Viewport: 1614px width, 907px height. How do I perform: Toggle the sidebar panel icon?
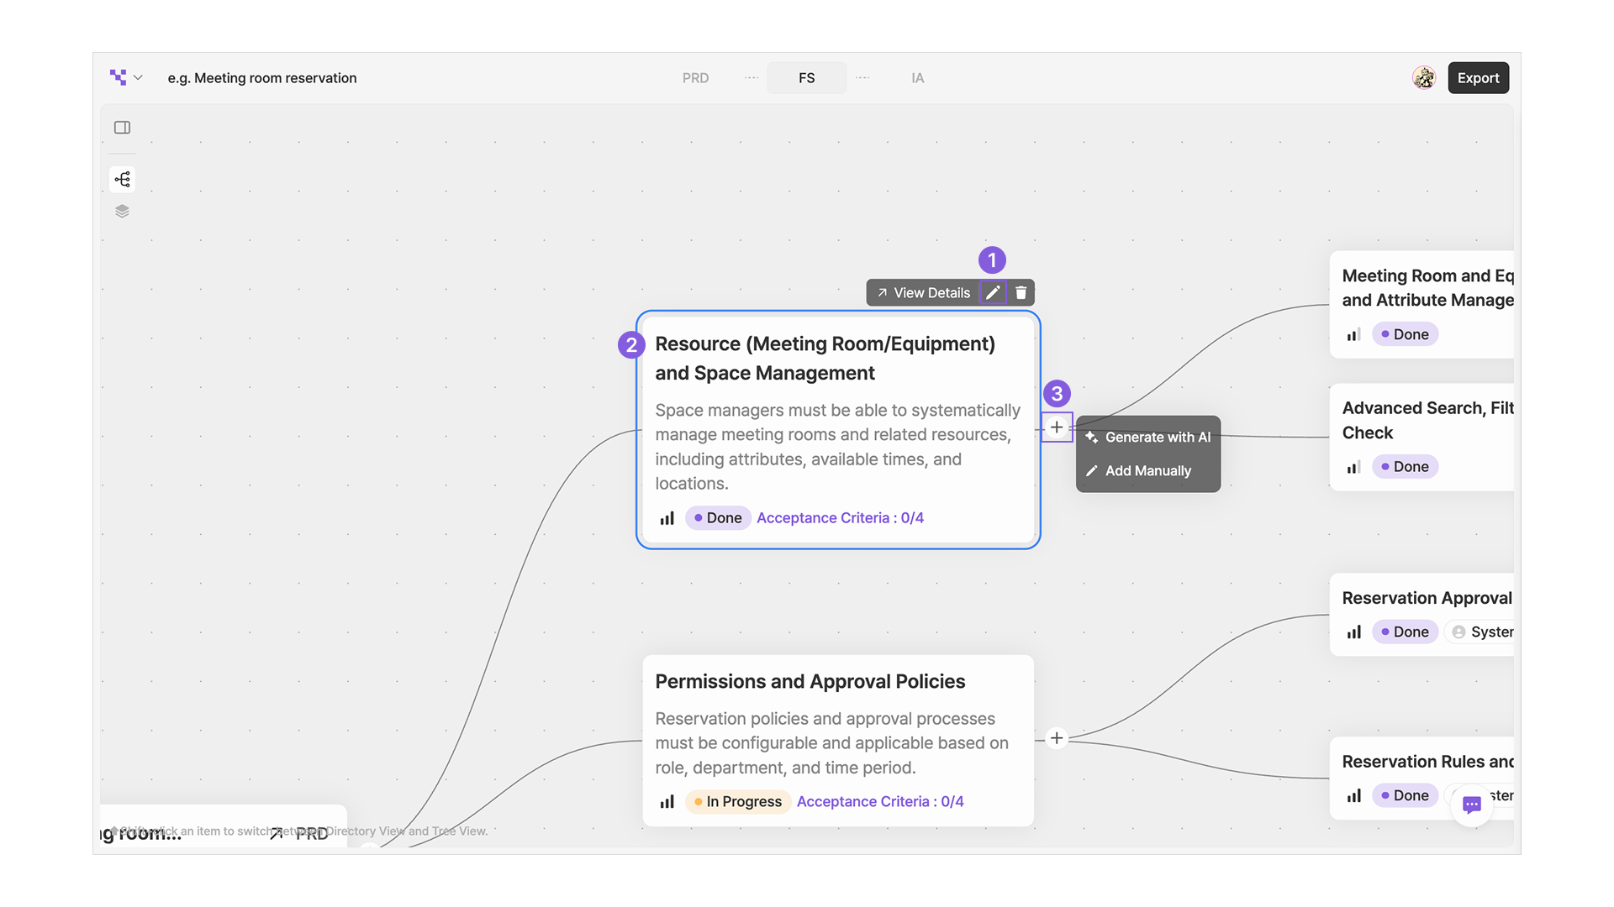[x=122, y=128]
